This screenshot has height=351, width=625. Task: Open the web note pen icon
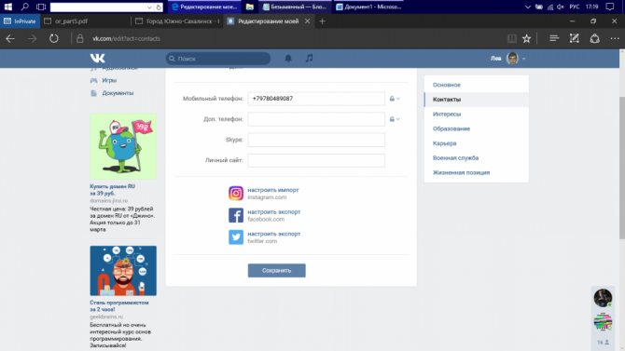(x=574, y=38)
